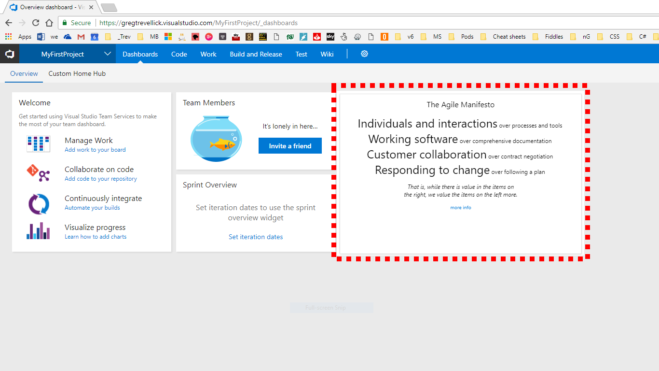Click the browser Back arrow
Viewport: 659px width, 371px height.
tap(8, 23)
